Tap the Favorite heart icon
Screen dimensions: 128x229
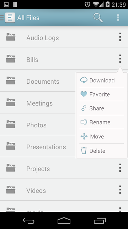[84, 94]
